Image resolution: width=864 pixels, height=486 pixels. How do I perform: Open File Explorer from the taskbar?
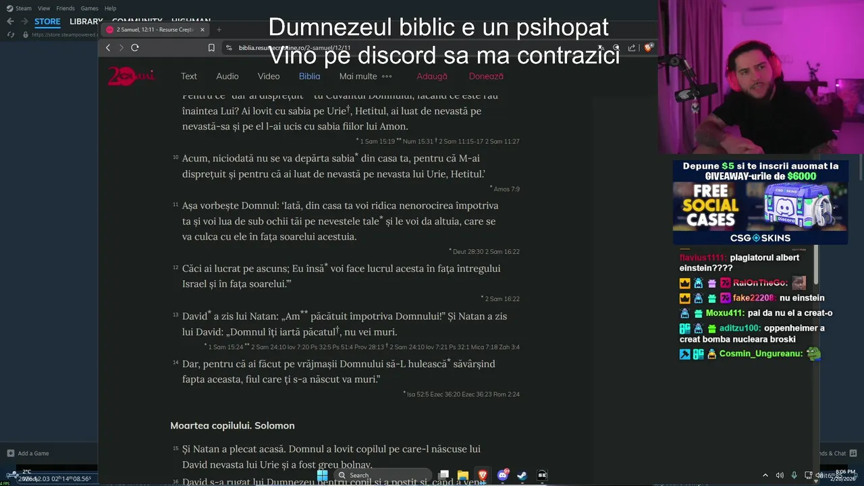[463, 475]
